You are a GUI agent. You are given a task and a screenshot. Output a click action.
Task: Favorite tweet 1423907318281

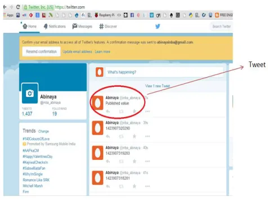135,186
